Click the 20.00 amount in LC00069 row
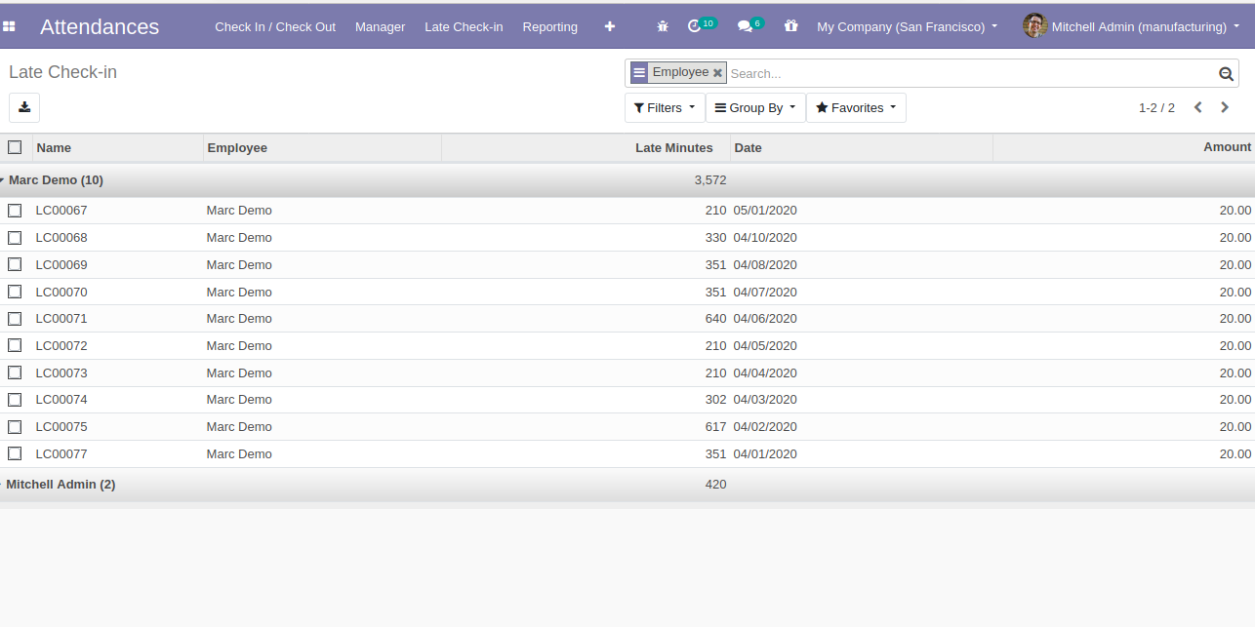The width and height of the screenshot is (1255, 627). 1235,265
